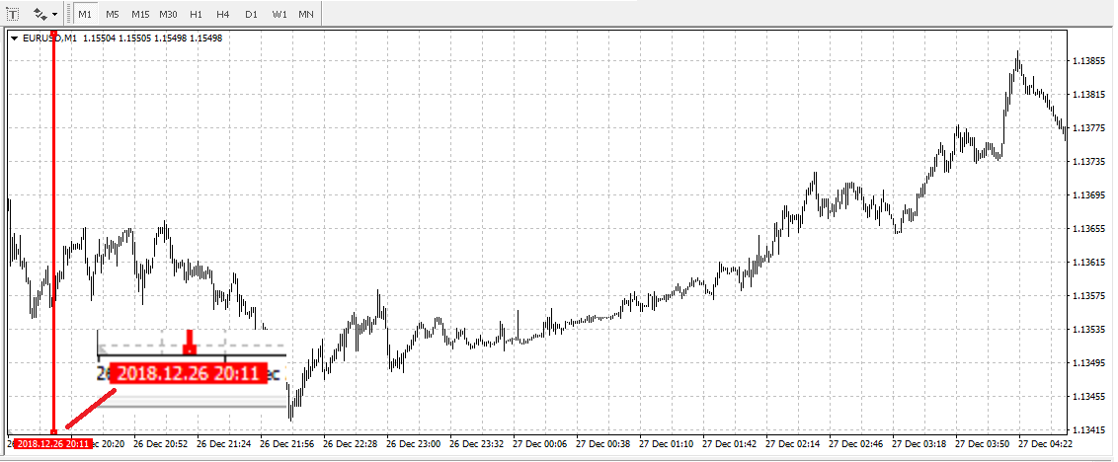The image size is (1118, 462).
Task: Click the 1.13655 price scale label
Action: 1088,229
